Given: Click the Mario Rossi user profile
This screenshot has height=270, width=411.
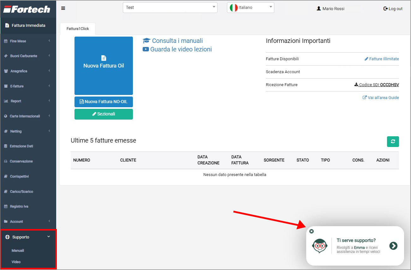Looking at the screenshot, I should 331,9.
